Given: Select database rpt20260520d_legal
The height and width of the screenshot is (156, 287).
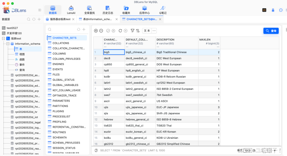Looking at the screenshot, I should pyautogui.click(x=28, y=123).
